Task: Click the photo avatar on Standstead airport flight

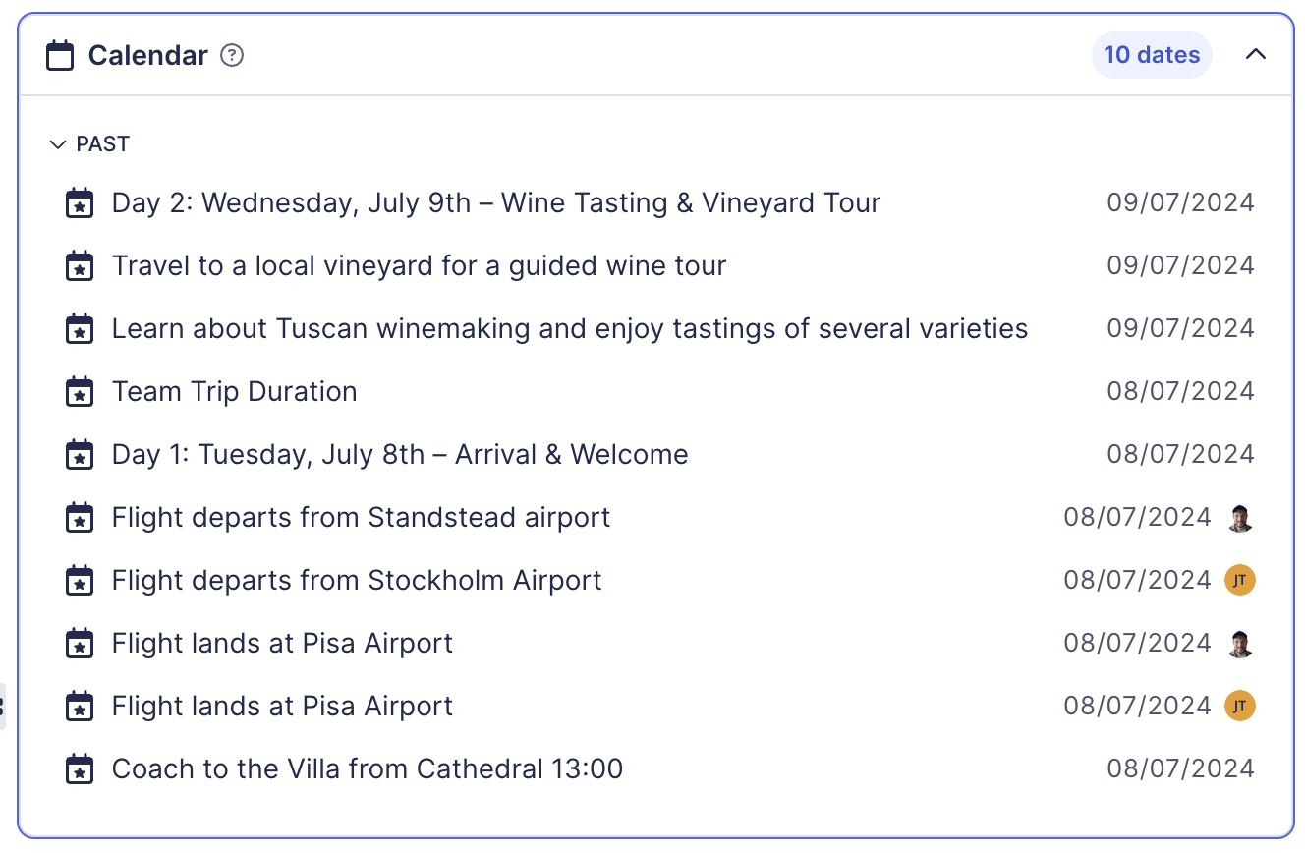Action: (x=1239, y=518)
